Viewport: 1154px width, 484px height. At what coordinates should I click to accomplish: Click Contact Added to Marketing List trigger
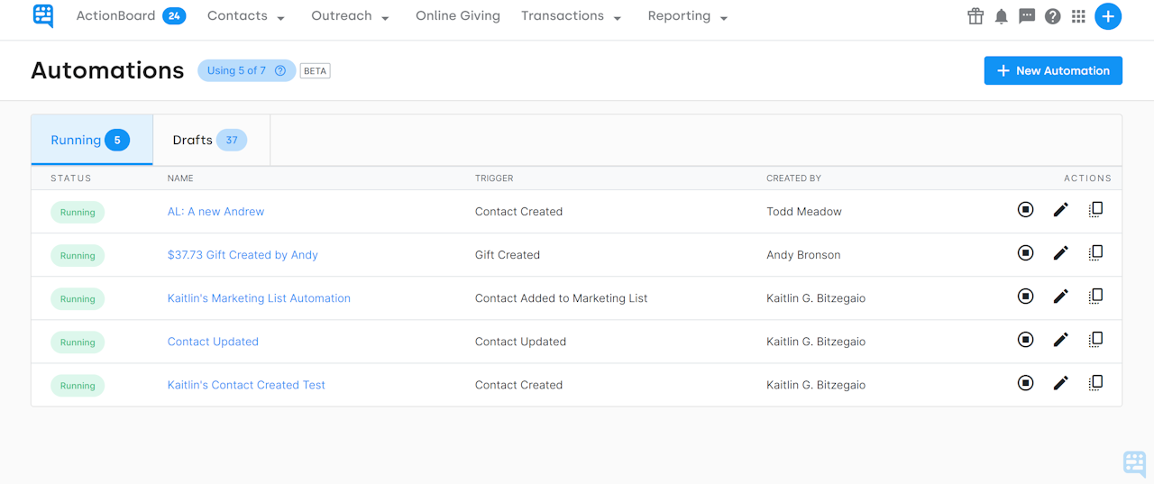(561, 298)
